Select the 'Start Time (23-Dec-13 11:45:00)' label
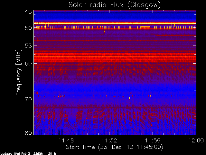This screenshot has width=206, height=155. (x=115, y=147)
